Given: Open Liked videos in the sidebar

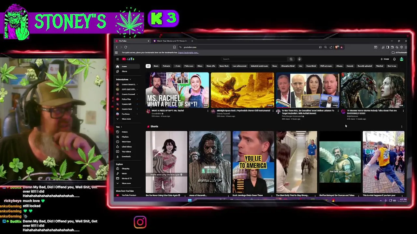Looking at the screenshot, I should click(127, 147).
